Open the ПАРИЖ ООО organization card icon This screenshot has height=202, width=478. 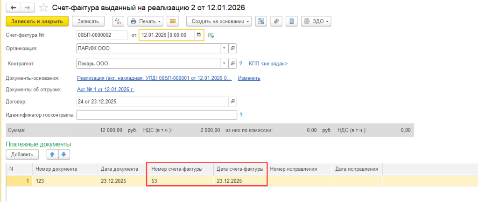pyautogui.click(x=232, y=48)
